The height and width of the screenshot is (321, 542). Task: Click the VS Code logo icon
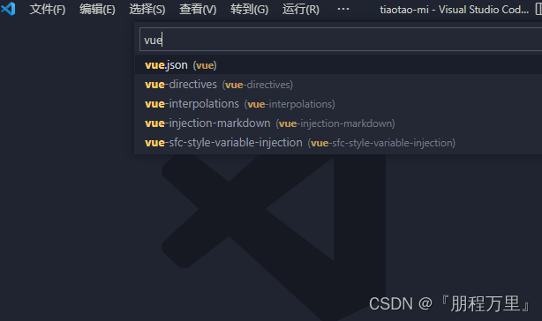click(x=8, y=9)
